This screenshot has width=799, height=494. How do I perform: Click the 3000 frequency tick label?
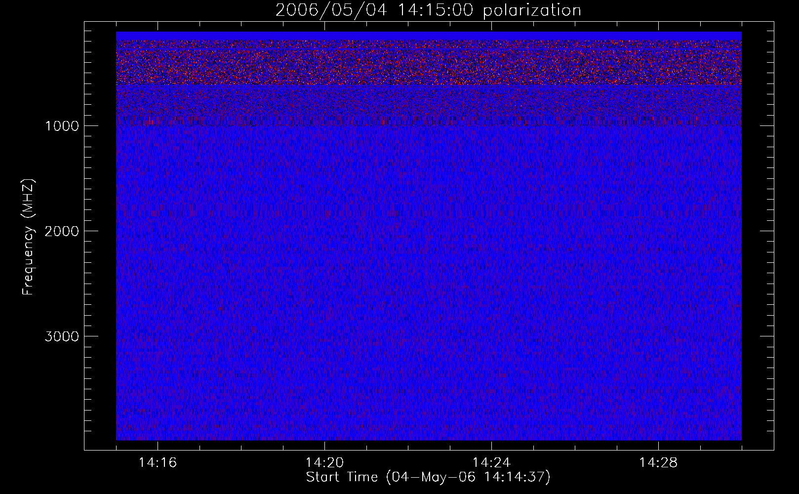coord(62,336)
